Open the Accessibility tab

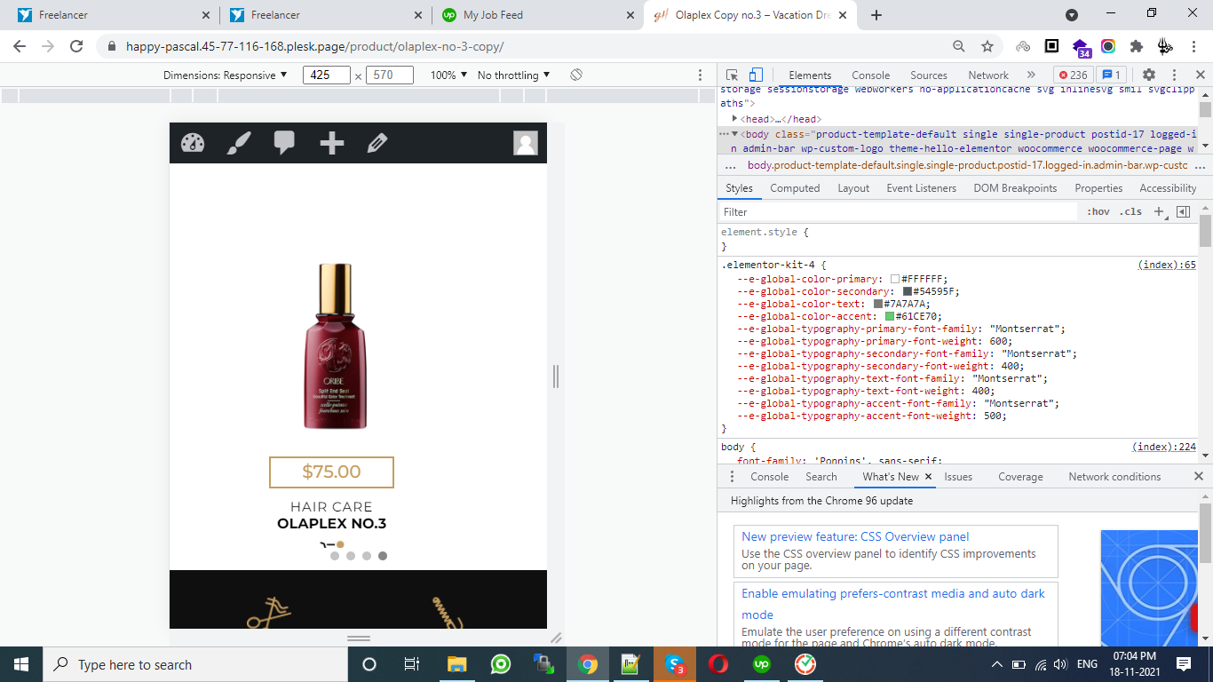coord(1168,188)
